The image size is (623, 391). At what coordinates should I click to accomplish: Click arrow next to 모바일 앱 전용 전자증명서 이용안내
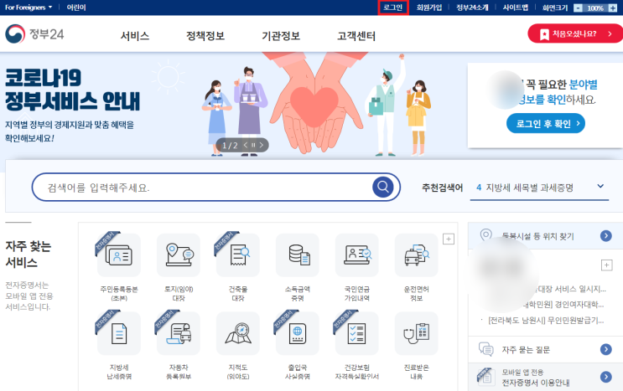606,377
